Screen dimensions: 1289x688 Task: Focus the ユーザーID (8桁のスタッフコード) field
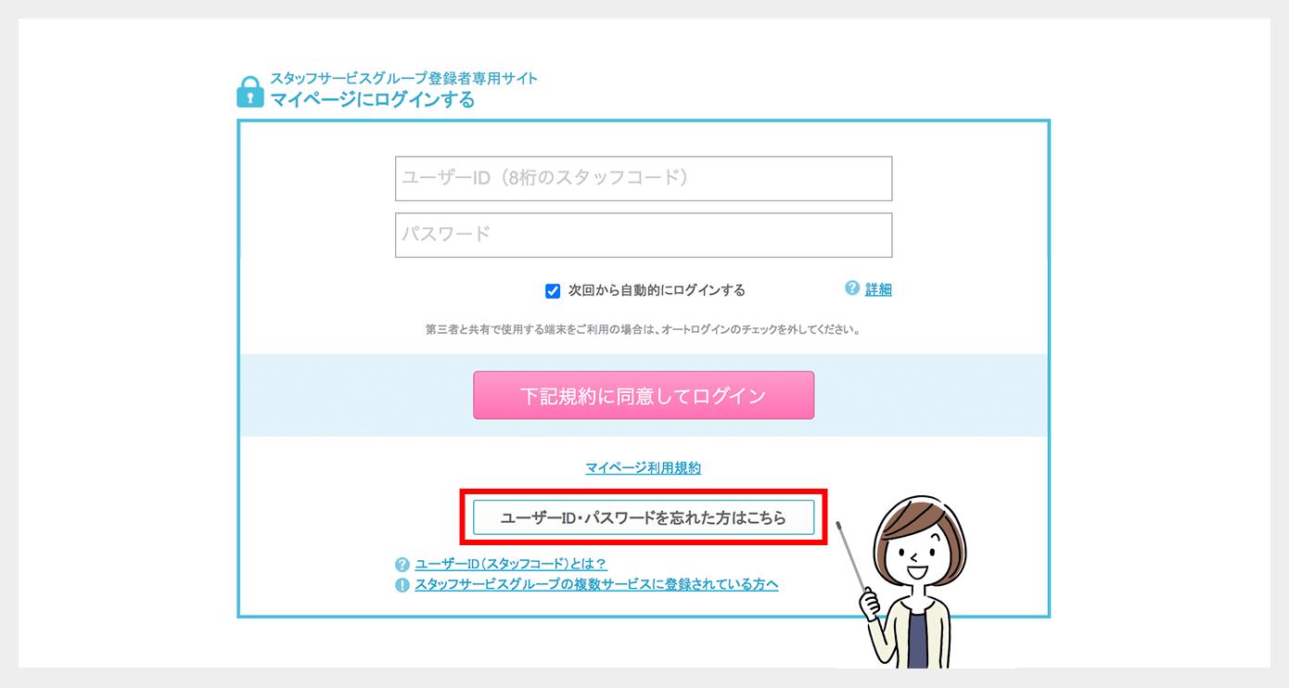tap(644, 179)
